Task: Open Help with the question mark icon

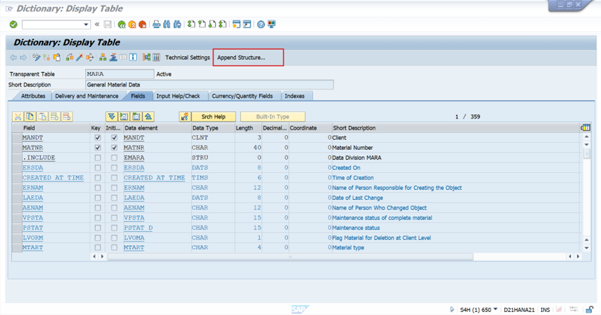Action: pyautogui.click(x=261, y=25)
